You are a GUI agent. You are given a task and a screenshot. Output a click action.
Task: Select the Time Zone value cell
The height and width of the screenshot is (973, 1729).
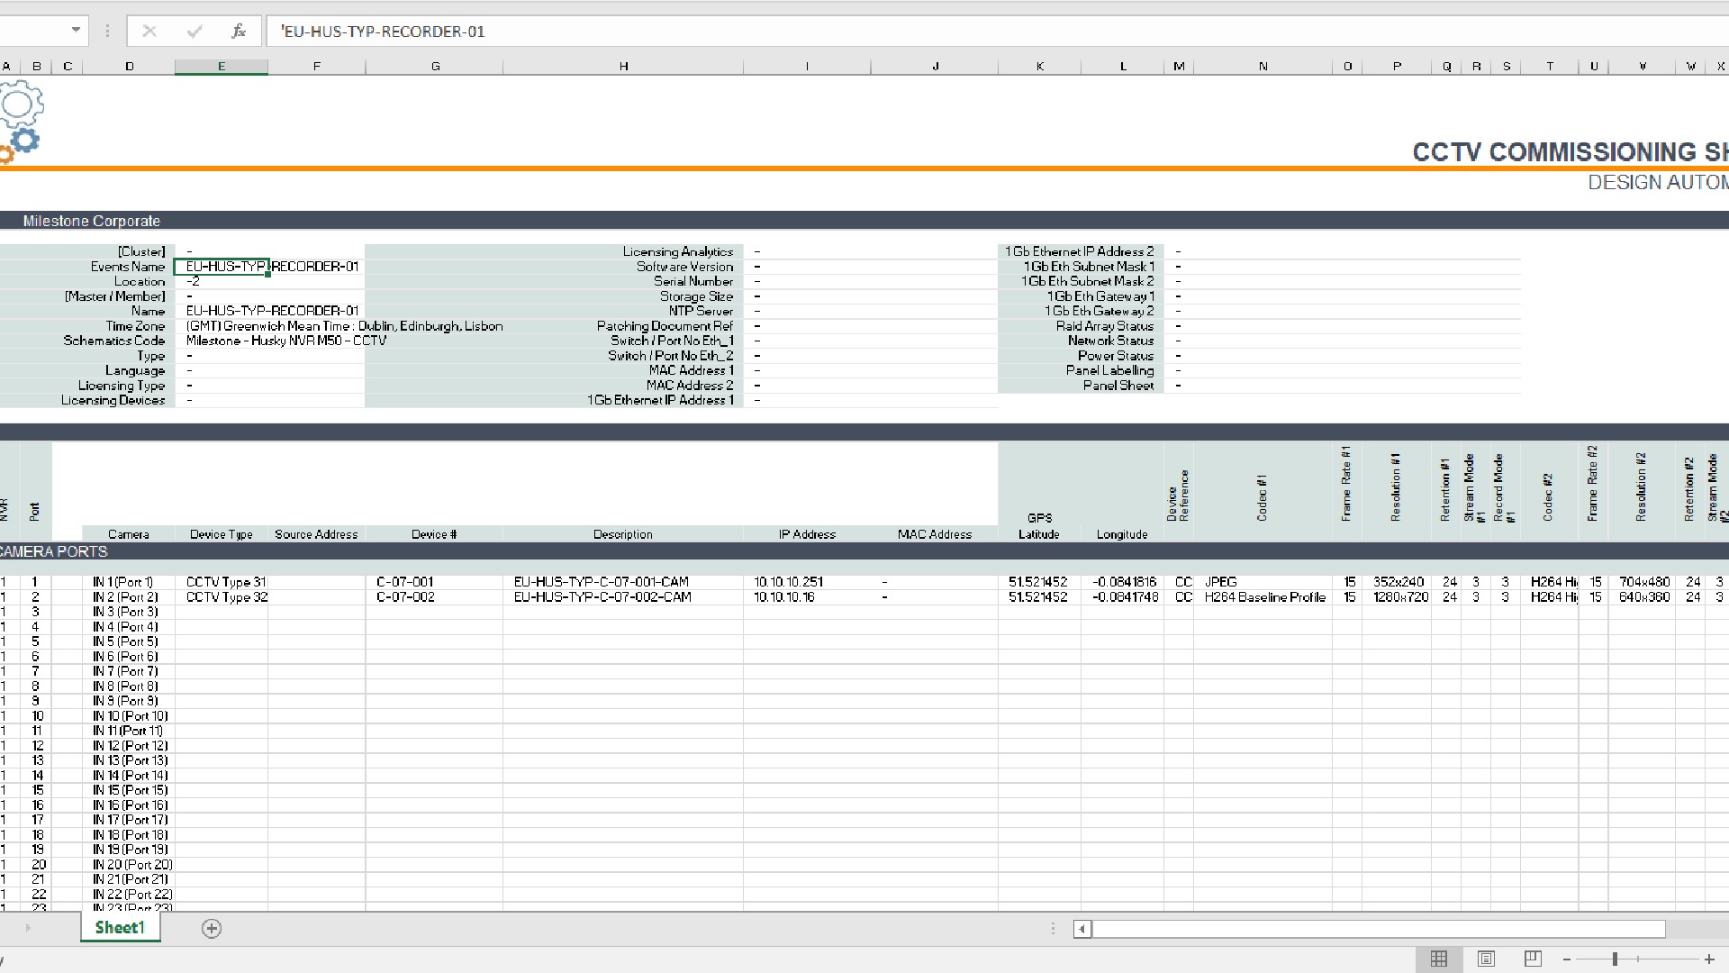(344, 326)
